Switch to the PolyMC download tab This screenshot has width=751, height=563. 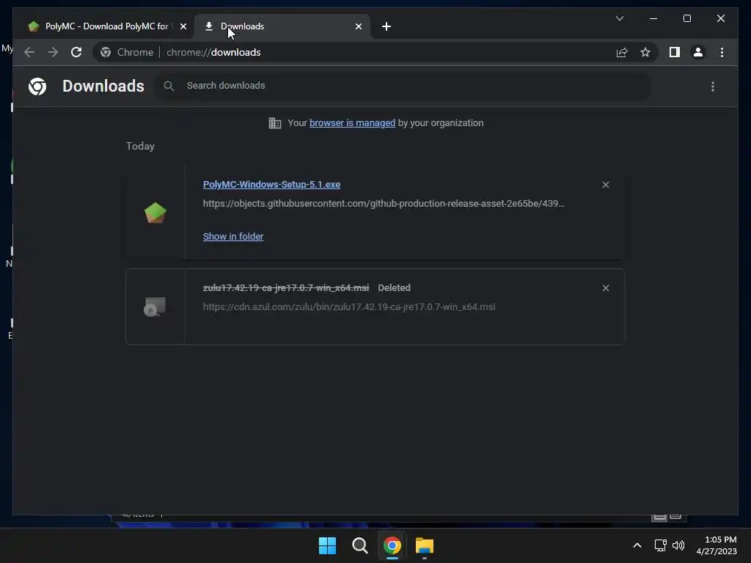coord(98,26)
